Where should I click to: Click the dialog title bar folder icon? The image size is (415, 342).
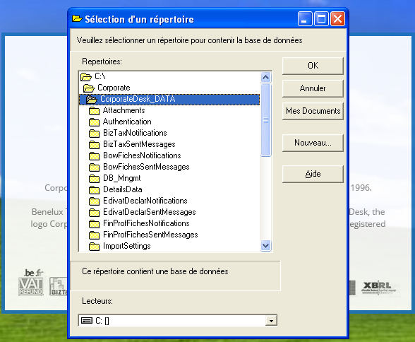tap(77, 18)
